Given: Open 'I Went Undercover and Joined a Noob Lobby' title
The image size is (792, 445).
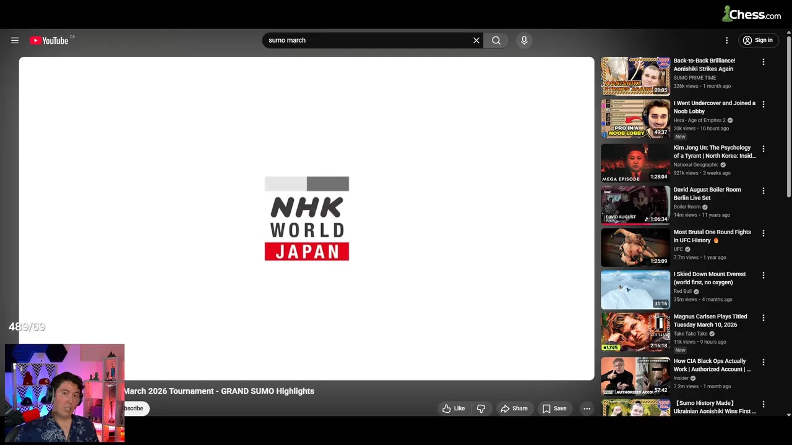Looking at the screenshot, I should 714,107.
